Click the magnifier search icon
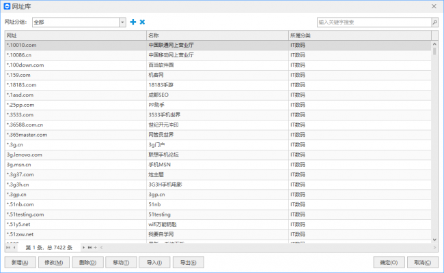Image resolution: width=444 pixels, height=273 pixels. [x=434, y=22]
